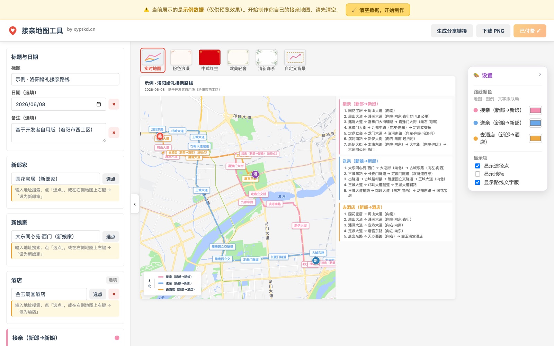Collapse the settings panel chevron
The height and width of the screenshot is (346, 554).
pos(540,74)
